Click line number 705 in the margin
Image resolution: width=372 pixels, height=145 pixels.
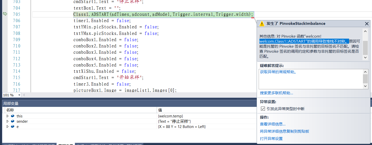[17, 14]
